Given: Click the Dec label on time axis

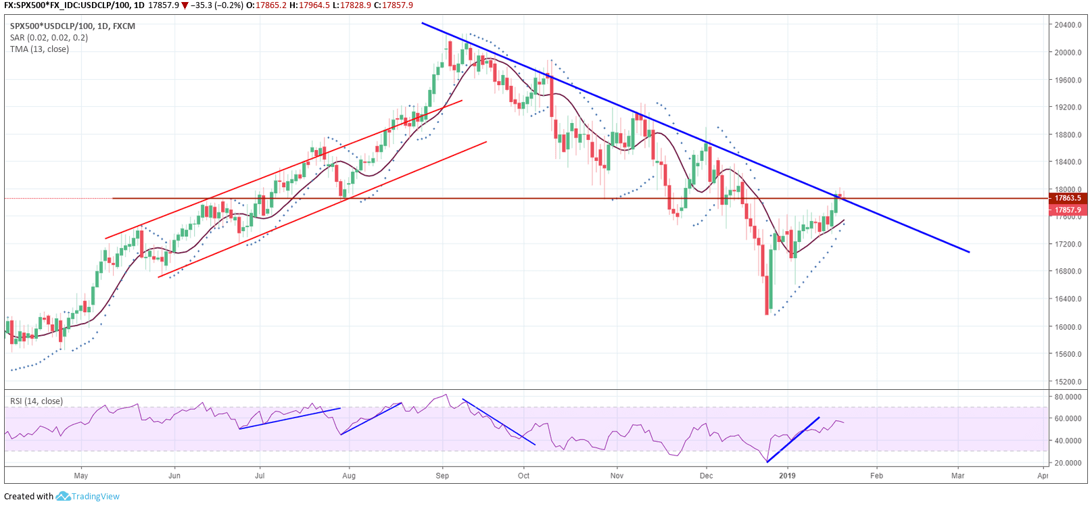Looking at the screenshot, I should [x=706, y=476].
